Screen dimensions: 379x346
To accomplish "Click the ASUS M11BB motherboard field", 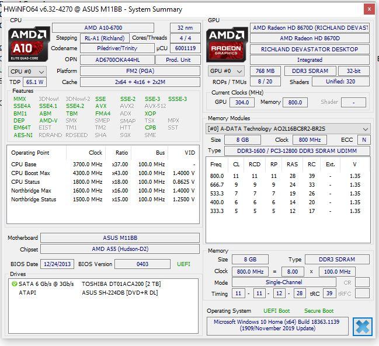I will tap(120, 238).
